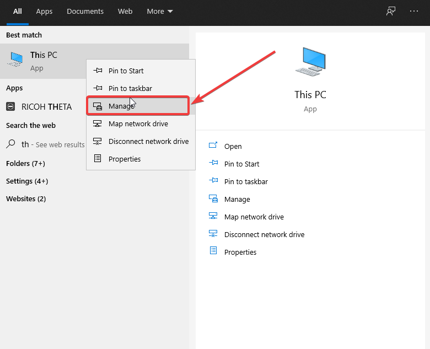Choose Pin to Start in the context menu

[126, 71]
